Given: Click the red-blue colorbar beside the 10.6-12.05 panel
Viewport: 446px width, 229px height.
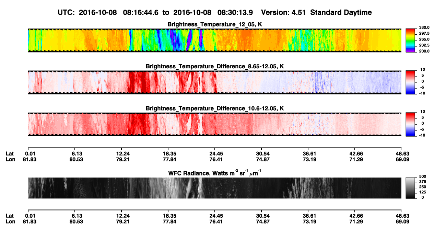Looking at the screenshot, I should pos(410,124).
